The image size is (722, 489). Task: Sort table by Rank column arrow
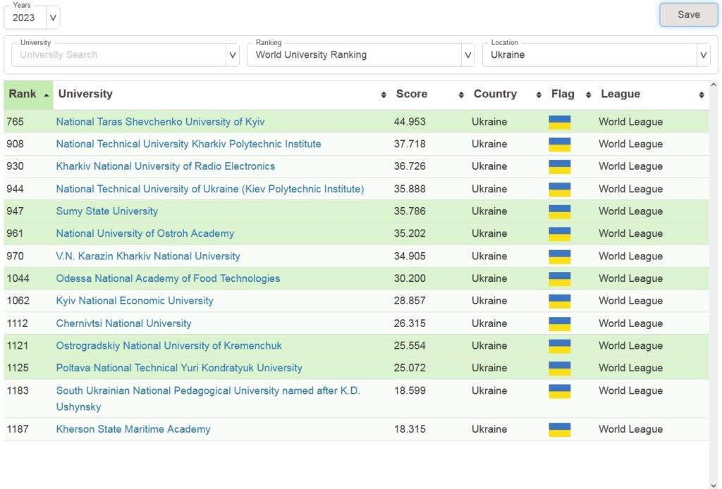pos(47,95)
